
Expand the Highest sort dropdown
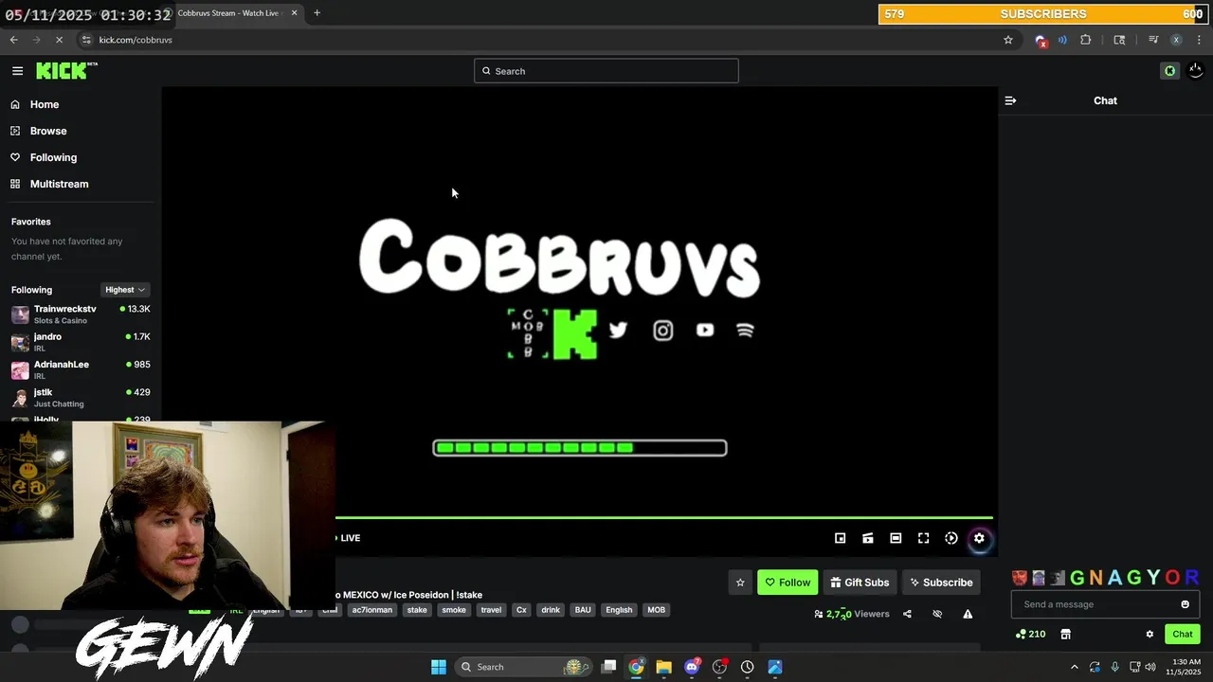[125, 290]
